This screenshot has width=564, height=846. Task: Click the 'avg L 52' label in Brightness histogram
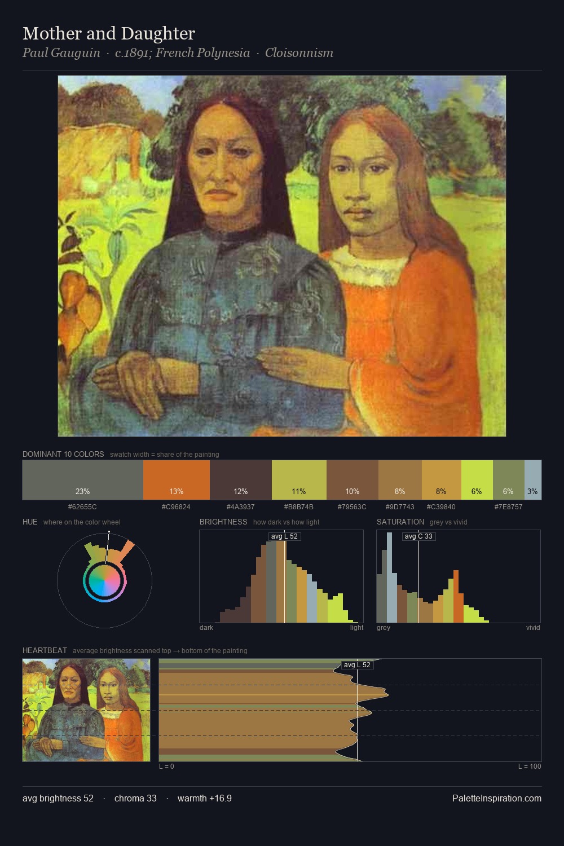284,536
